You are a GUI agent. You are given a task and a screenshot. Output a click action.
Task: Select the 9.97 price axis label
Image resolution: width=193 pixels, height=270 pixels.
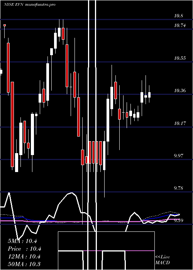tap(178, 156)
